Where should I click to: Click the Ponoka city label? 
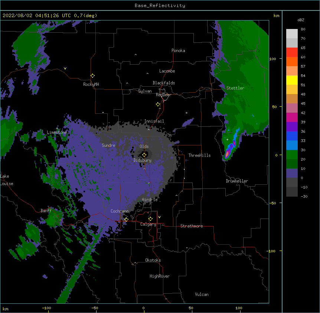click(x=178, y=51)
